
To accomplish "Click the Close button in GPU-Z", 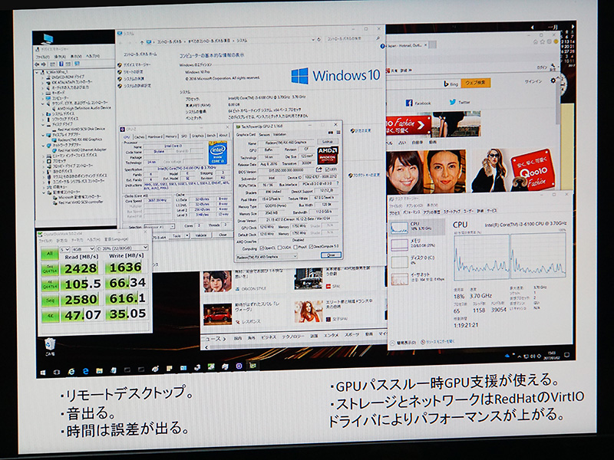I will tap(331, 255).
